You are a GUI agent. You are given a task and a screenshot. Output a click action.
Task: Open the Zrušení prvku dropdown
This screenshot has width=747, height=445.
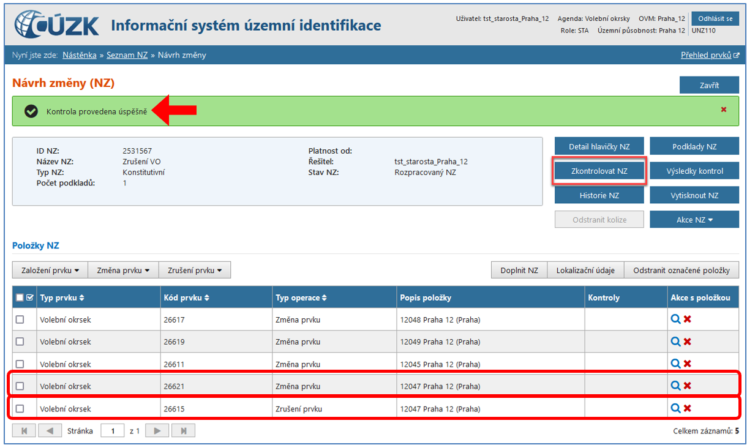[195, 270]
